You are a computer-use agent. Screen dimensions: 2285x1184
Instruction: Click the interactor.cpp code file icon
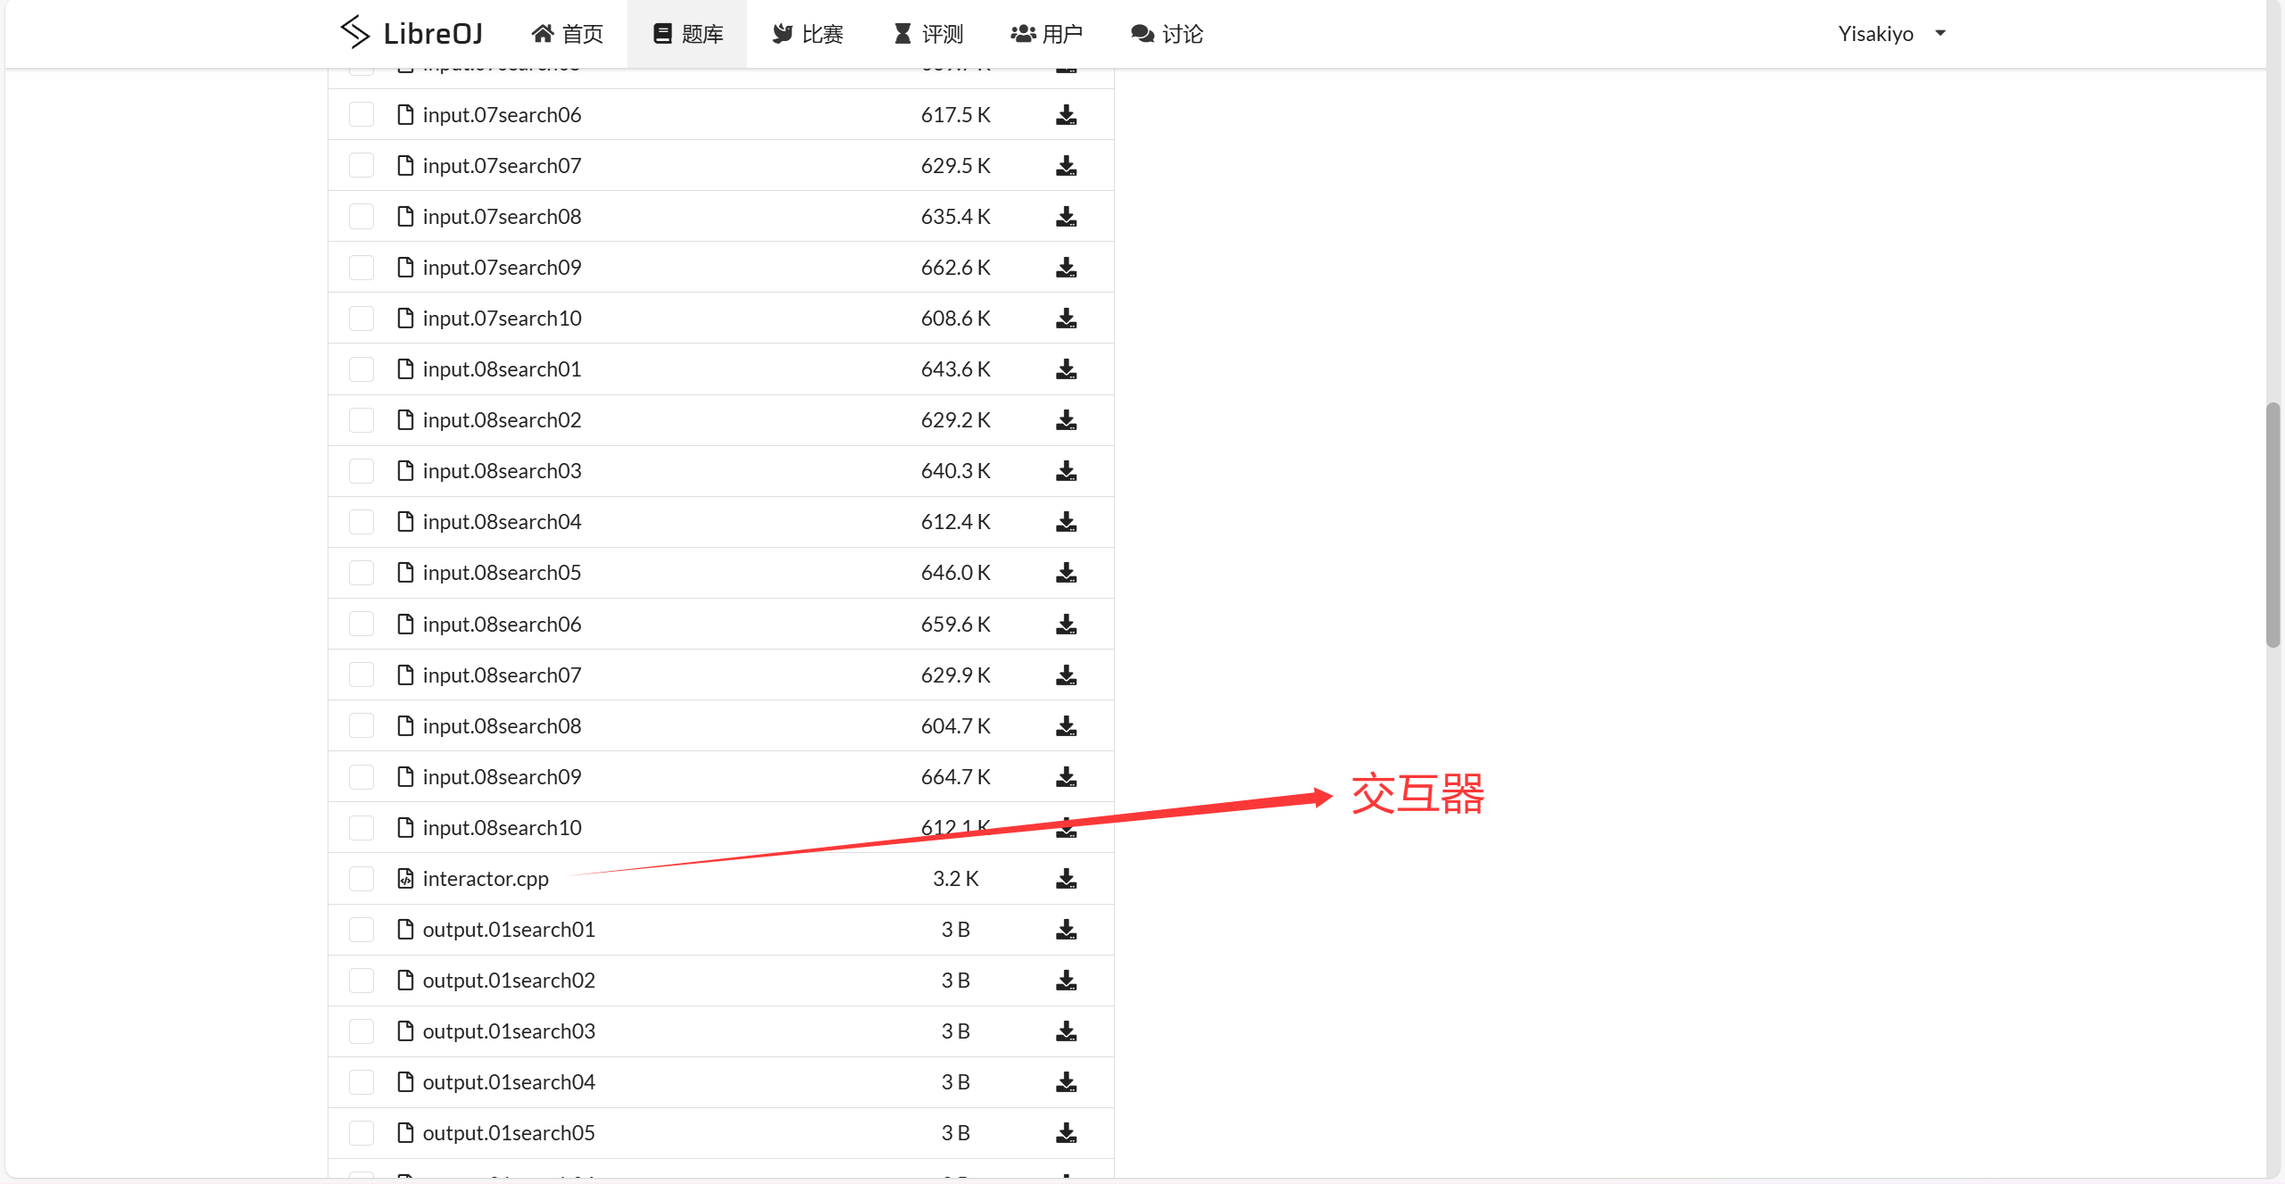(x=405, y=879)
